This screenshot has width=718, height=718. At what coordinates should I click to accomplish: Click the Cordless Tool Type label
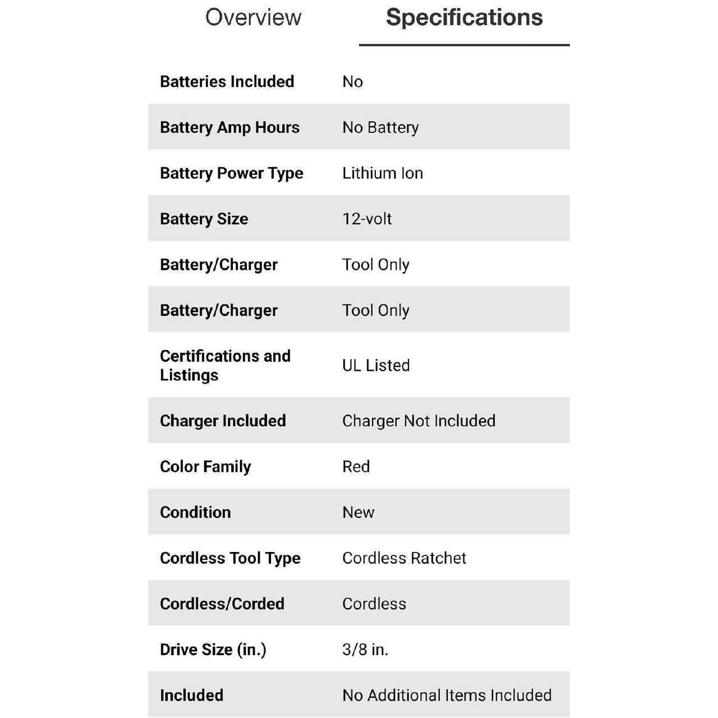(x=230, y=558)
